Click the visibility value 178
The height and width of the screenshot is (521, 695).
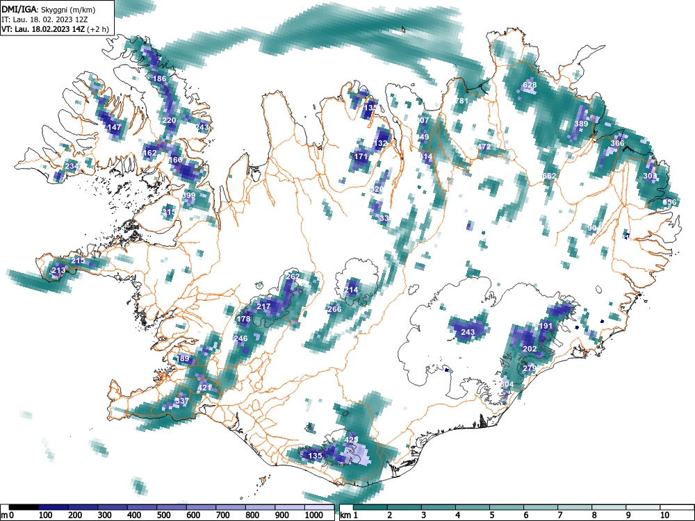click(243, 319)
